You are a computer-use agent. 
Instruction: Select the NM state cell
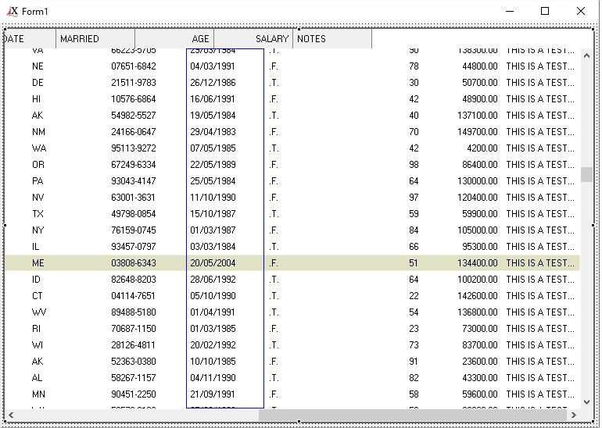38,132
